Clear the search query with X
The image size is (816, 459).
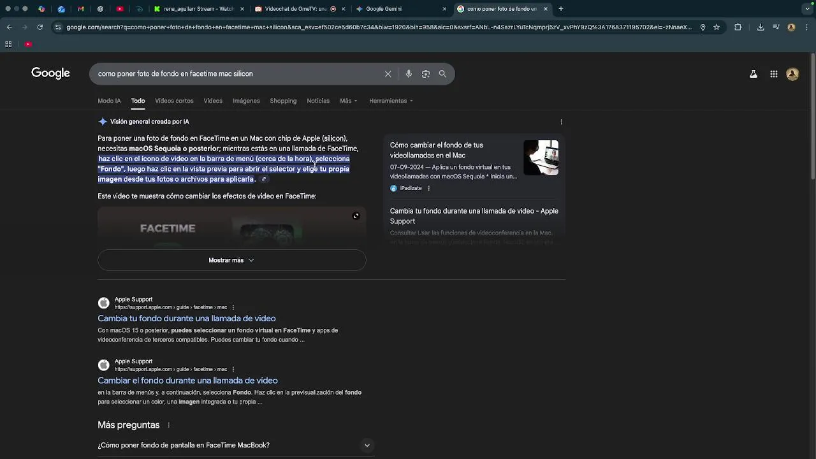click(x=388, y=74)
